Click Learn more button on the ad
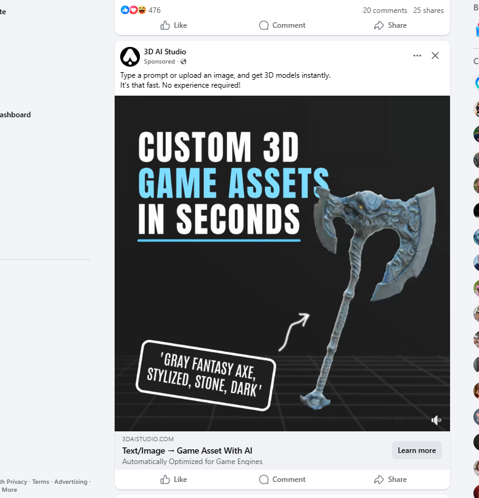479x498 pixels. 417,450
